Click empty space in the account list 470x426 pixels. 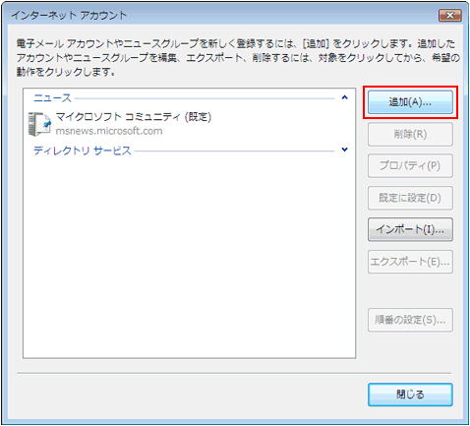pyautogui.click(x=189, y=256)
